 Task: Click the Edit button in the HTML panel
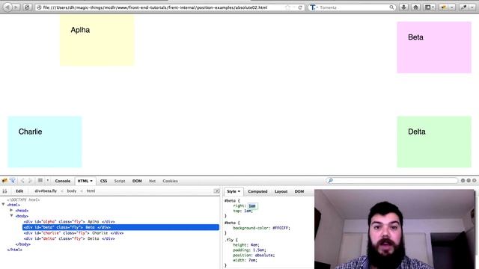(19, 191)
